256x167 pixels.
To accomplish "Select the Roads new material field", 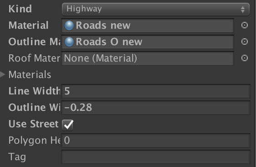I will point(148,26).
